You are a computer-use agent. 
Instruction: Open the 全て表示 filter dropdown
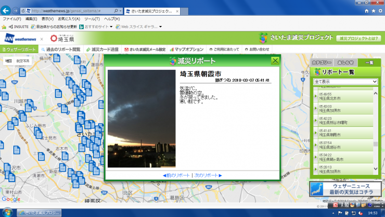(345, 82)
